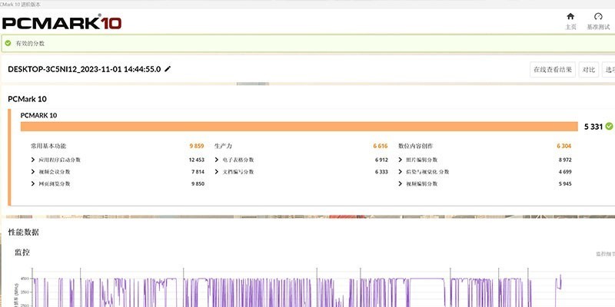The width and height of the screenshot is (615, 307).
Task: Click value 12 453 for app startup
Action: [x=196, y=160]
